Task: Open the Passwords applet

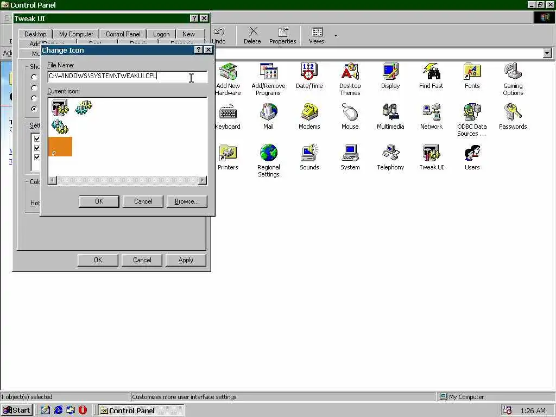Action: coord(513,116)
